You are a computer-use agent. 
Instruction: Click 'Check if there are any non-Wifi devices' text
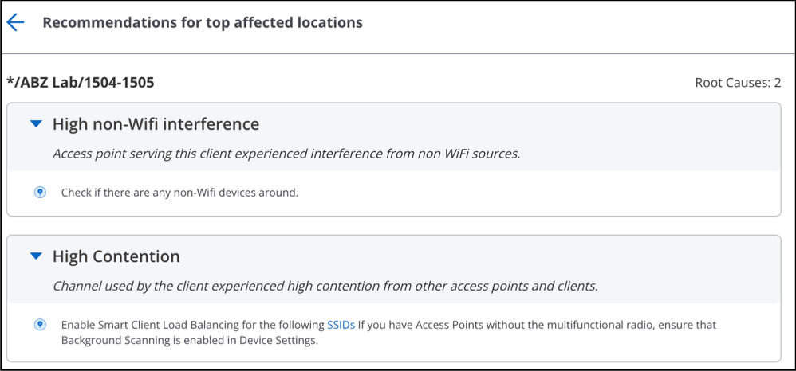point(179,193)
